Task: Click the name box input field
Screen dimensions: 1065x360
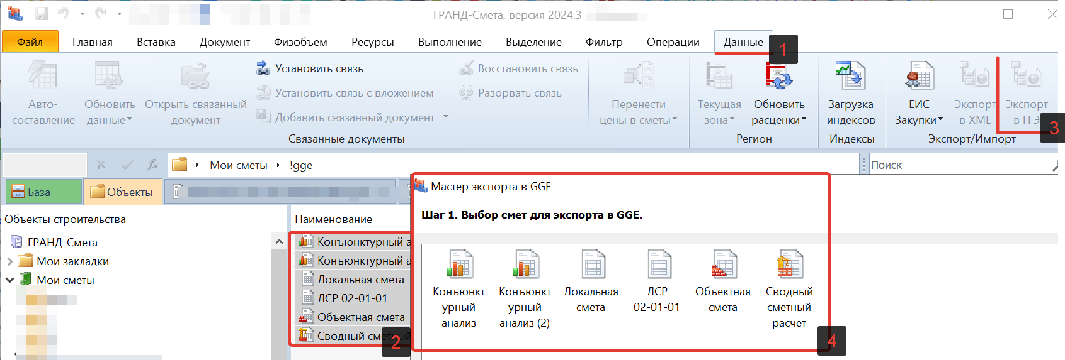Action: tap(45, 165)
